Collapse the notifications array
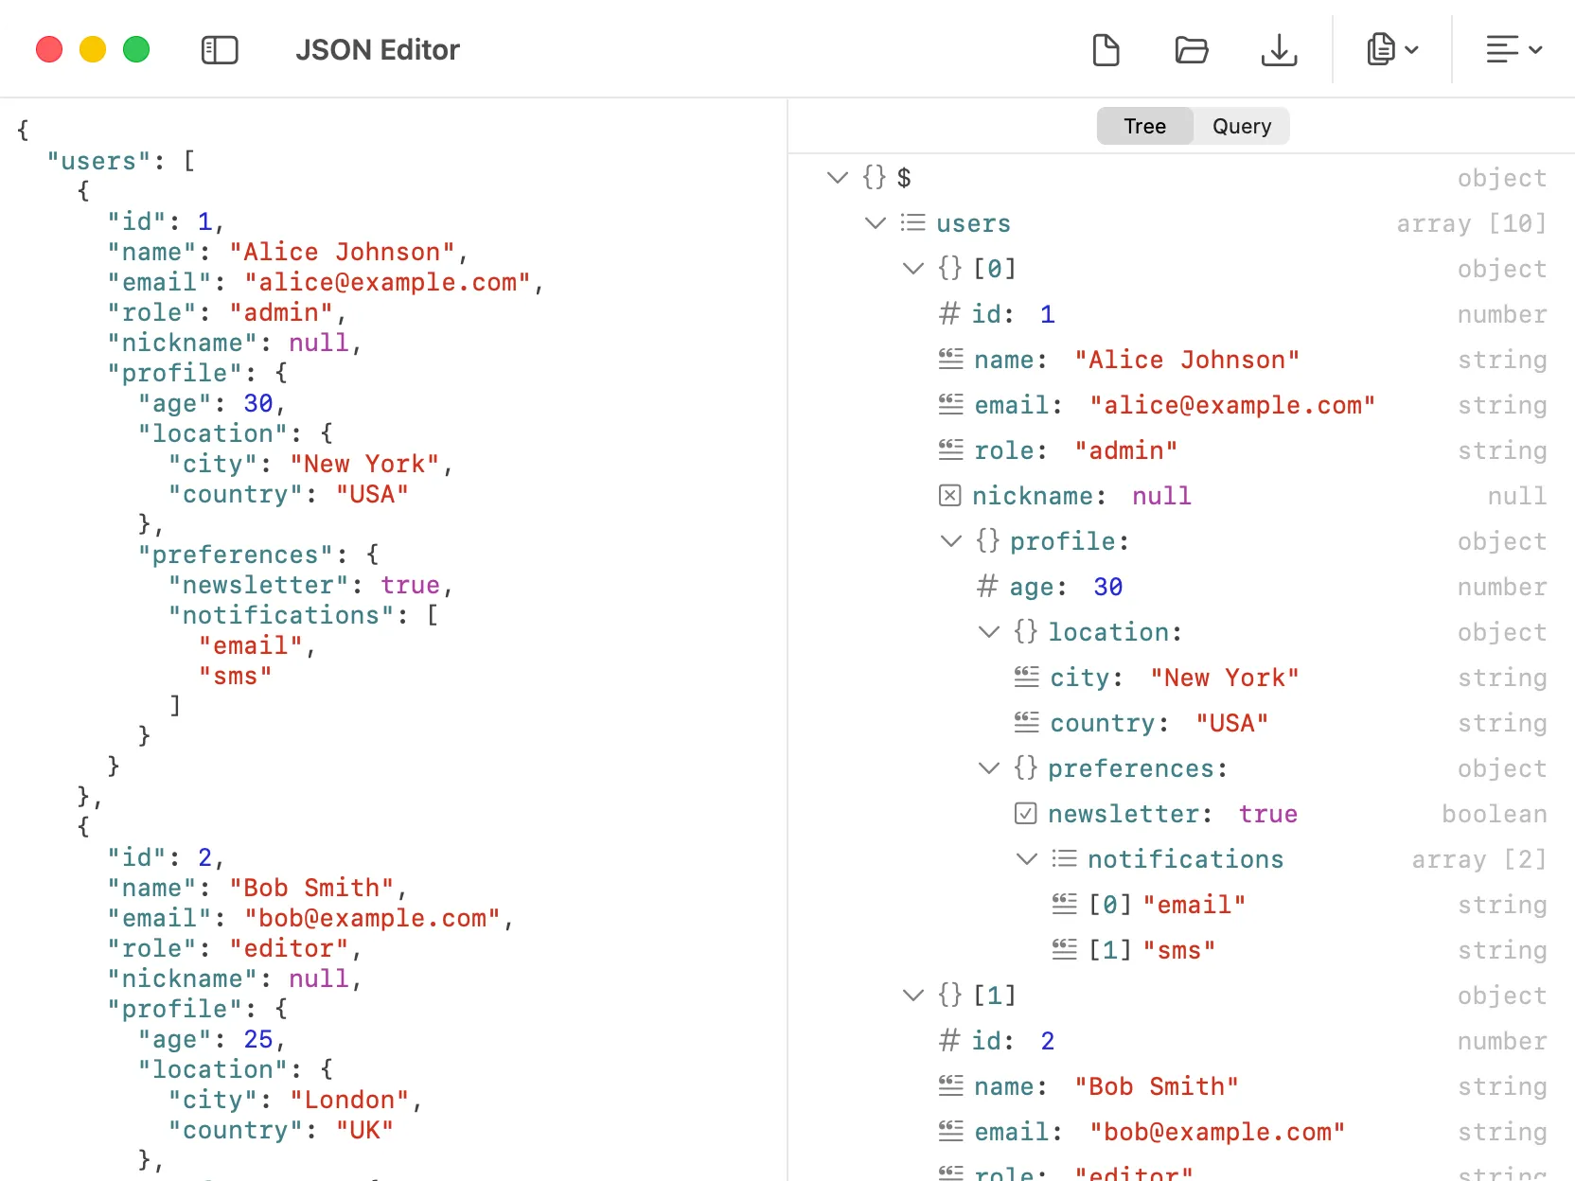 (x=1026, y=859)
